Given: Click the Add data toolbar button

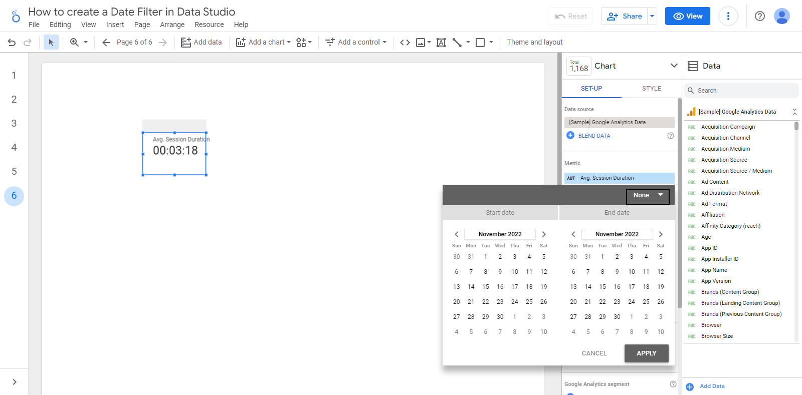Looking at the screenshot, I should pos(202,43).
